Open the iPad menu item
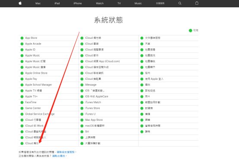Viewport: 239px width, 160px height. click(57, 3)
